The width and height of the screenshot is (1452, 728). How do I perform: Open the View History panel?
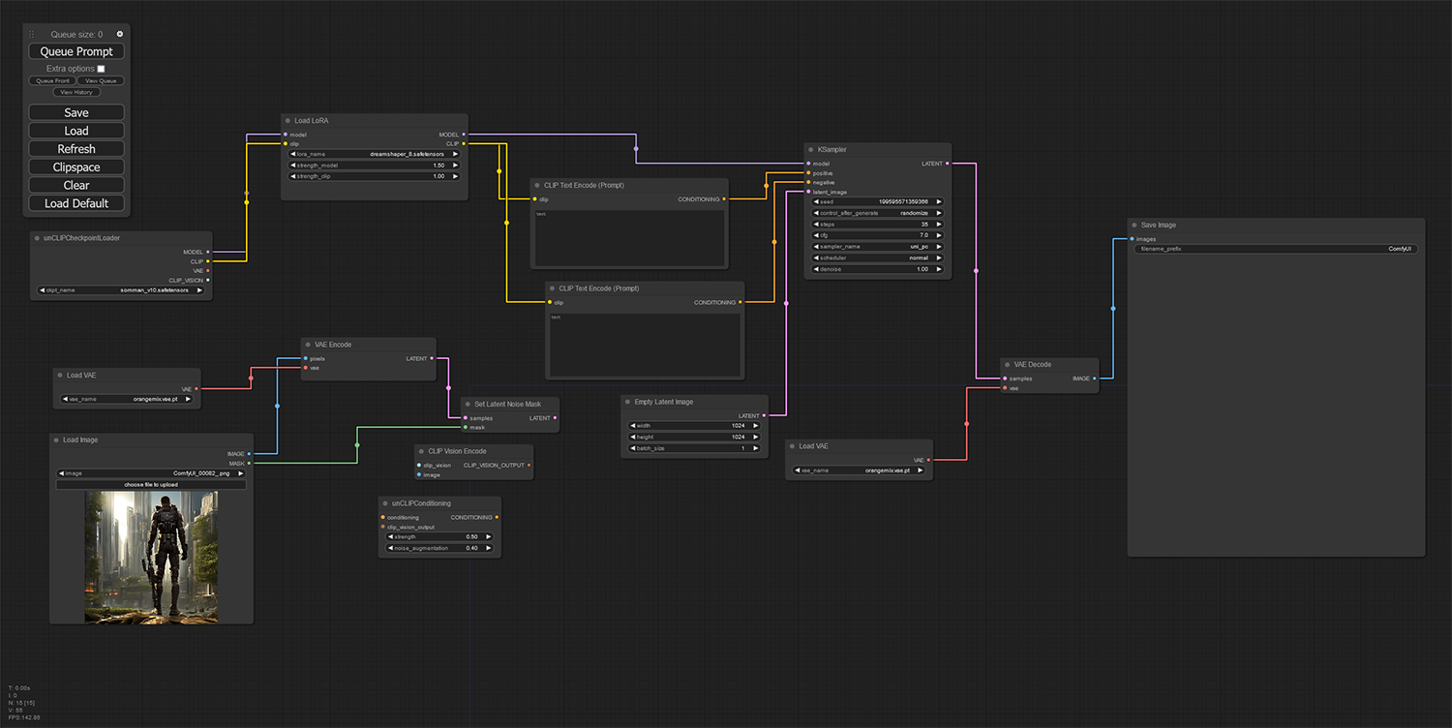tap(76, 92)
